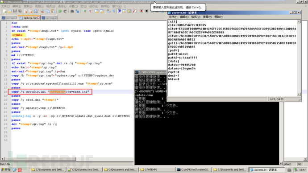The image size is (308, 173).
Task: Open Notepad++ 运行(R) menu
Action: tap(94, 6)
